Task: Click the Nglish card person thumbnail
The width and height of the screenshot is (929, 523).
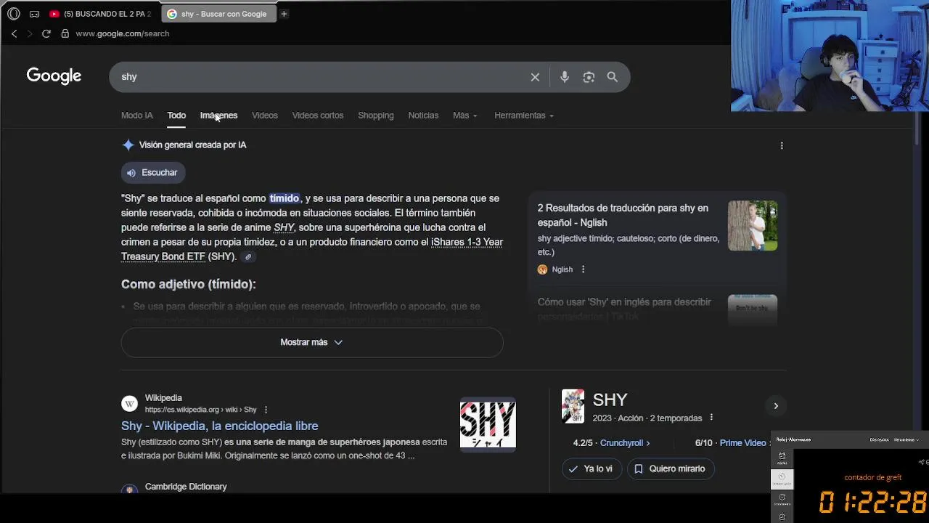Action: click(x=753, y=225)
